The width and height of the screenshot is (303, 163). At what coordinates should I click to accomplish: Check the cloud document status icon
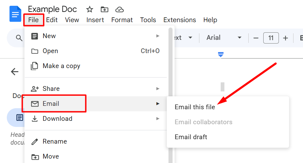pos(119,9)
